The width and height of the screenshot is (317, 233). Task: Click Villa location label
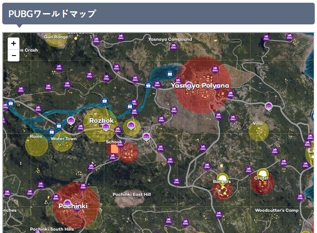[257, 123]
